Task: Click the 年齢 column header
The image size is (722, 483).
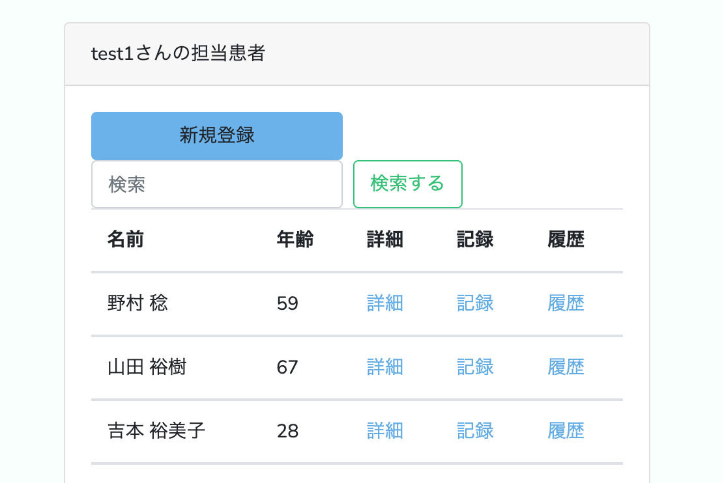Action: pyautogui.click(x=295, y=239)
